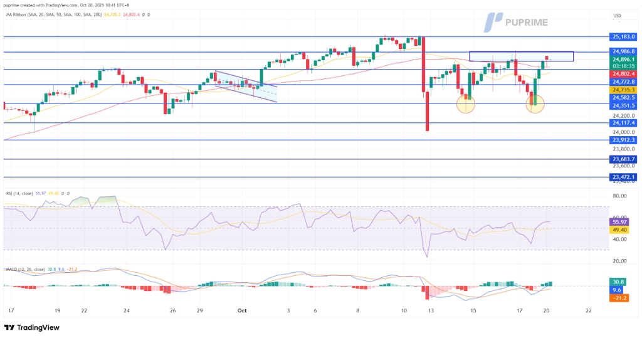Click the PUPRIME watermark logo
This screenshot has height=338, width=642.
click(516, 23)
